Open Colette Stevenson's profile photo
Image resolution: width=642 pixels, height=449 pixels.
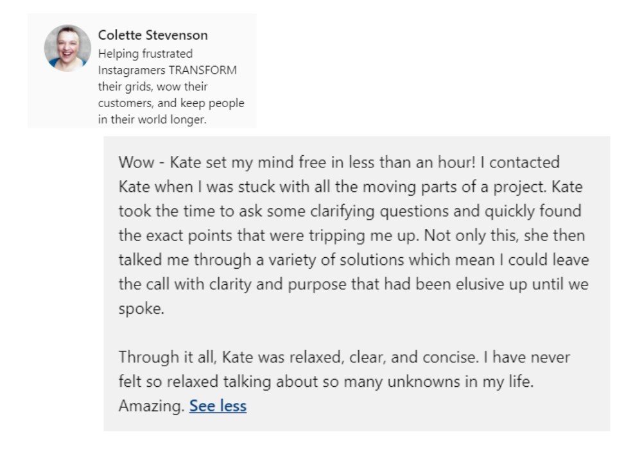click(67, 48)
